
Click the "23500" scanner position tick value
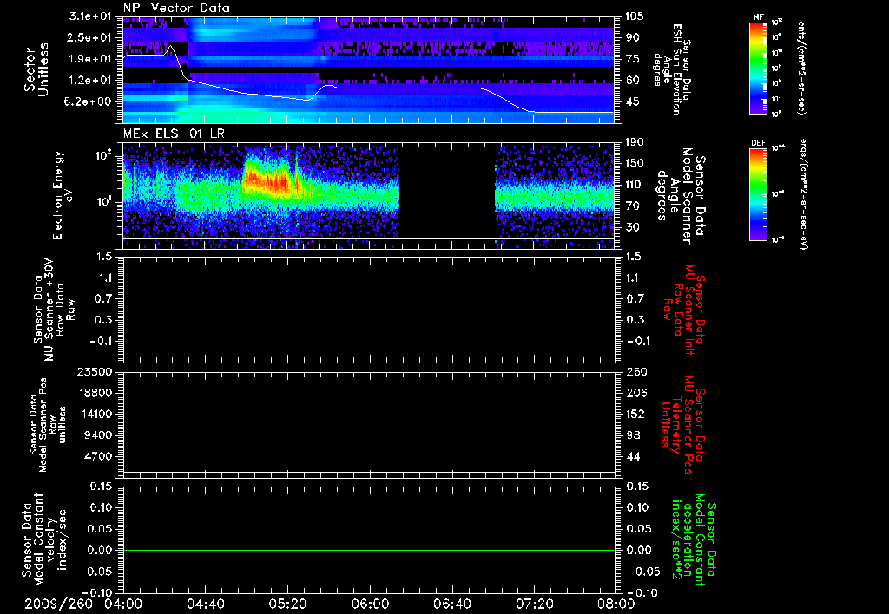click(x=95, y=371)
